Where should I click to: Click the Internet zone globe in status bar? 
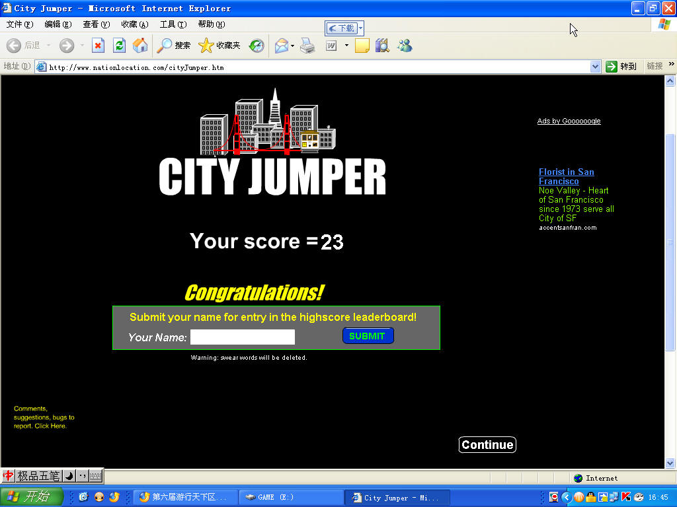(578, 478)
